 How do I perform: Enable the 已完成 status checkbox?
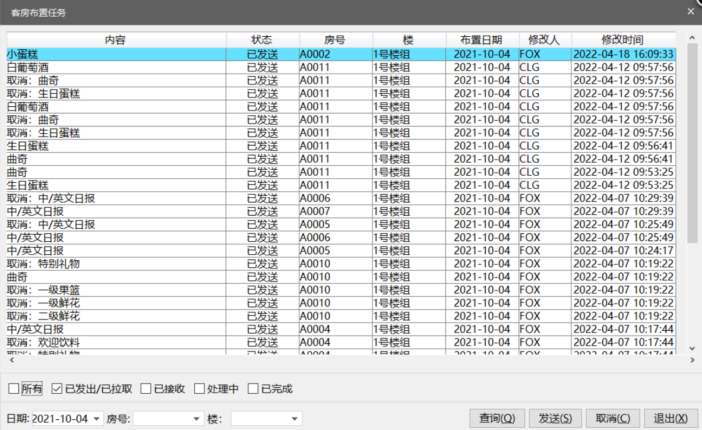coord(253,389)
